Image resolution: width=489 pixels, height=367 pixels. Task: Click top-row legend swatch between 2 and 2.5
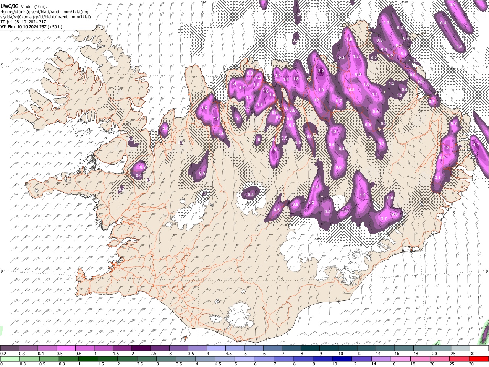(141, 348)
